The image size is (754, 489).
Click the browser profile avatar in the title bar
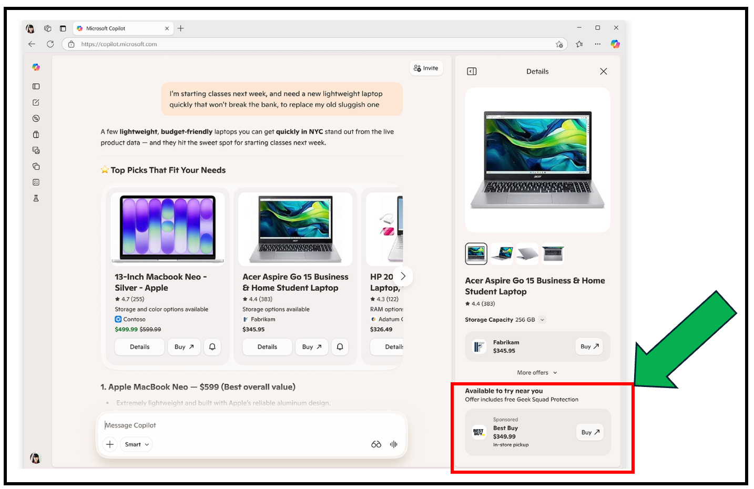[30, 28]
